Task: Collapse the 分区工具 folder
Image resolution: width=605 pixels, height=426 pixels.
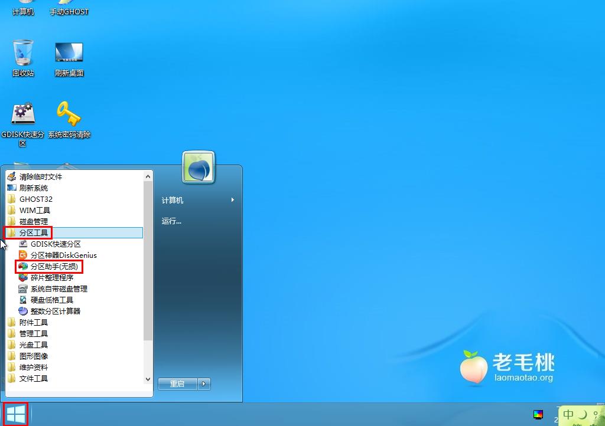Action: tap(33, 233)
